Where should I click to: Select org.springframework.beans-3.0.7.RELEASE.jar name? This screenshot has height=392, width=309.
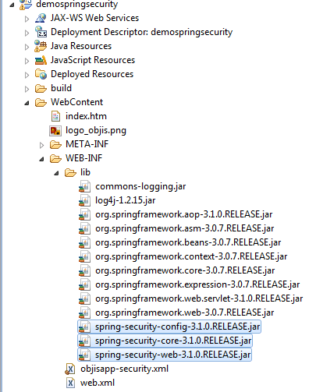coord(188,242)
